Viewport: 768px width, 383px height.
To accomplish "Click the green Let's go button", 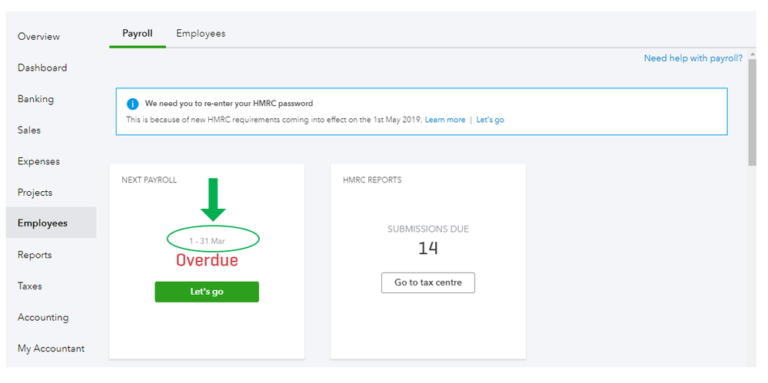I will click(207, 292).
